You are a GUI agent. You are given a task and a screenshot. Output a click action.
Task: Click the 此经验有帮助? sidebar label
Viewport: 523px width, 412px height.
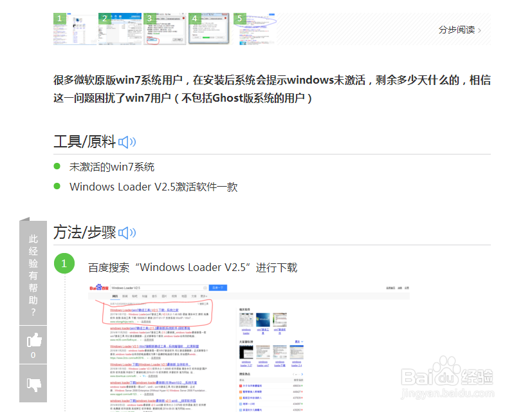[33, 275]
